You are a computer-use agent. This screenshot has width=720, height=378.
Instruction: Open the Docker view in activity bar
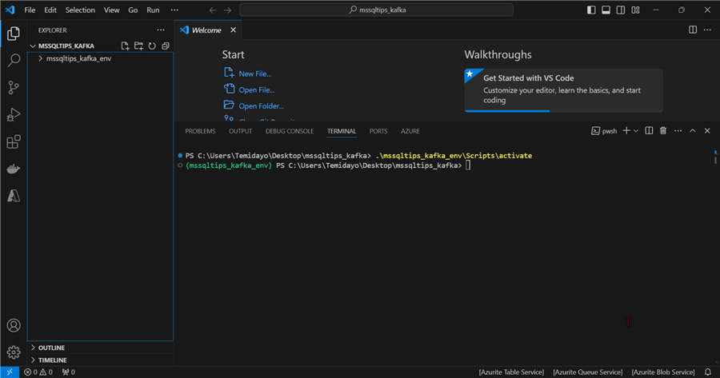pyautogui.click(x=14, y=169)
